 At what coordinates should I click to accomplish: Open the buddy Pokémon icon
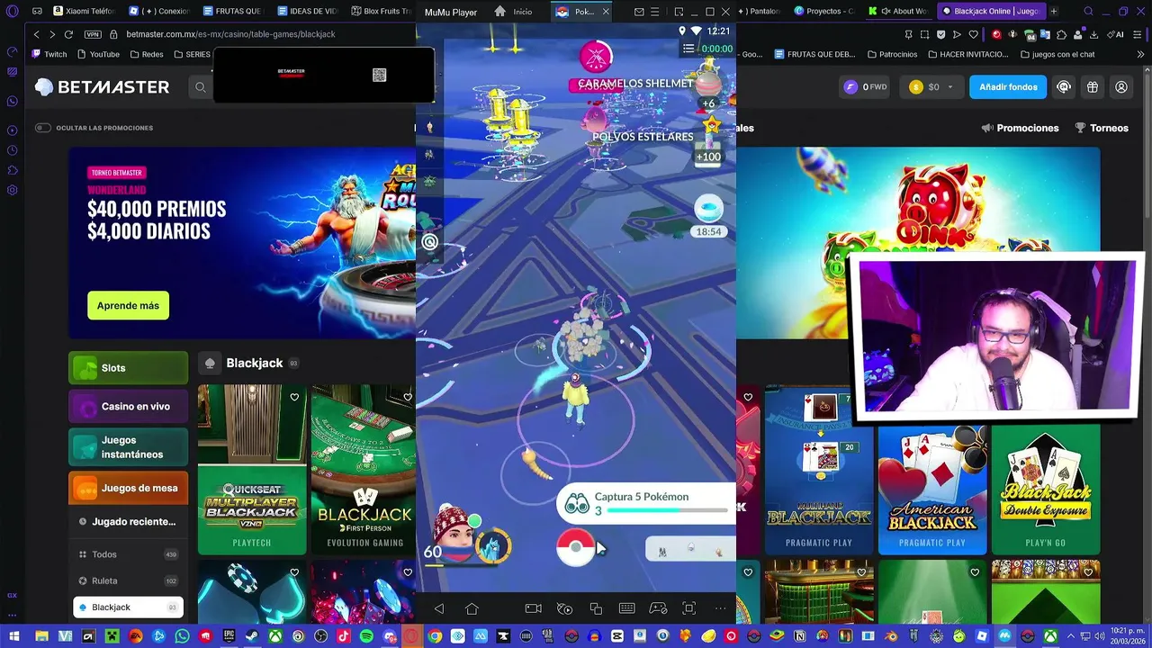tap(493, 546)
